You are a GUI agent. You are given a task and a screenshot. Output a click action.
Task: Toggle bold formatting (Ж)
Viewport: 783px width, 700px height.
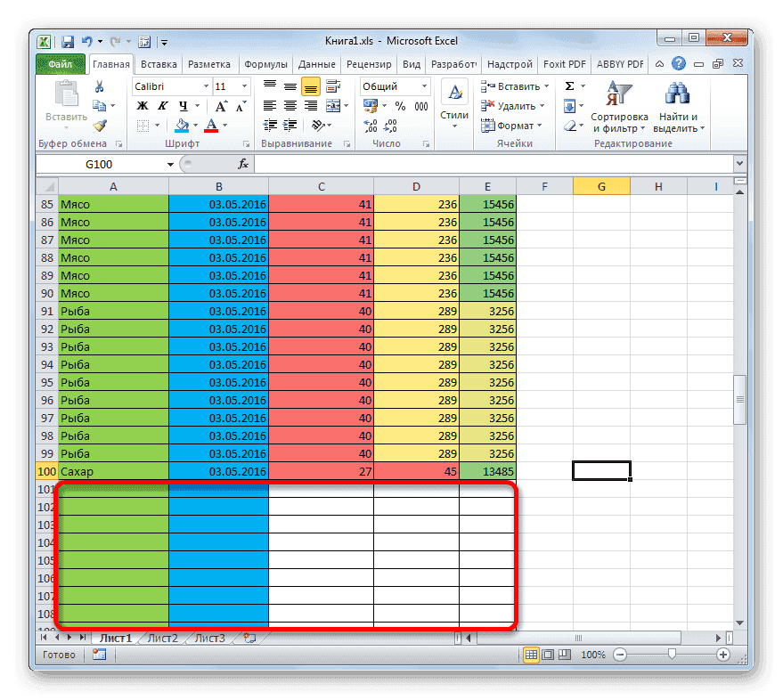141,105
